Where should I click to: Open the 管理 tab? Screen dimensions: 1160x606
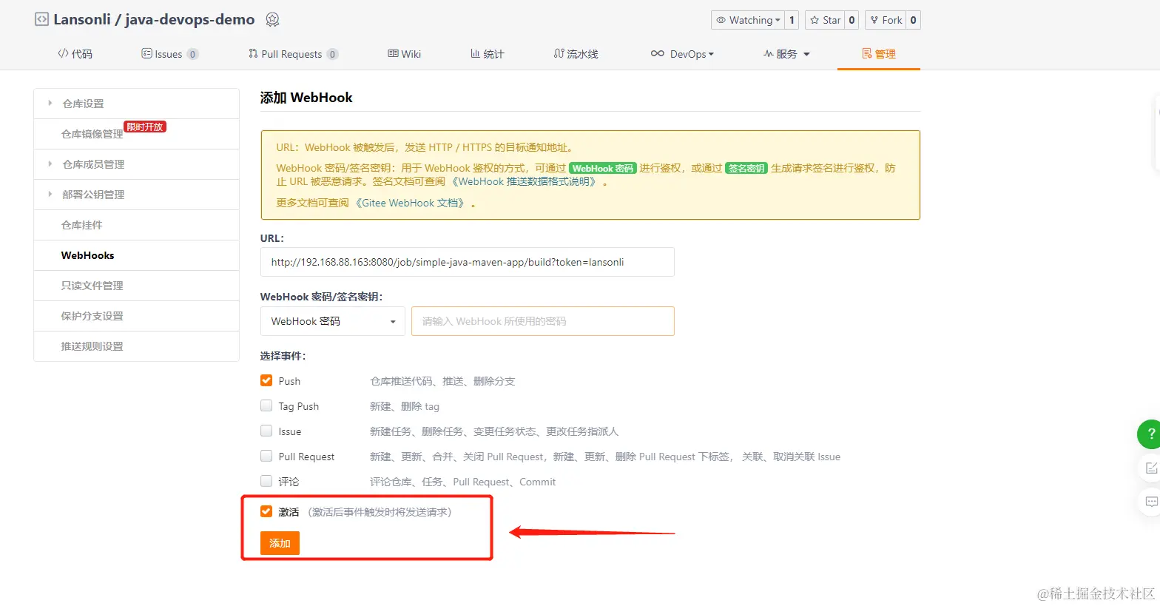(879, 54)
